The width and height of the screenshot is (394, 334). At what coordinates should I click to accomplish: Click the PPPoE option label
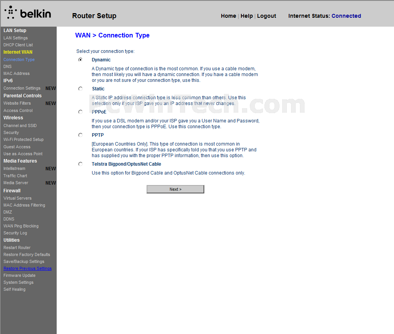click(x=99, y=112)
